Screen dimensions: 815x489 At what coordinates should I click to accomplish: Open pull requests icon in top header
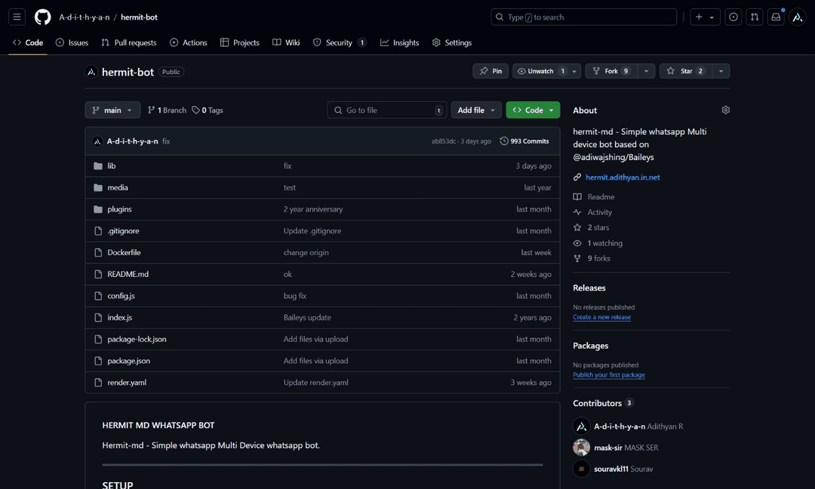click(x=754, y=17)
